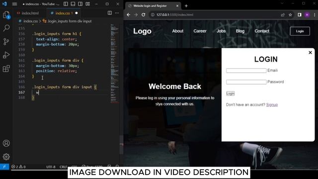This screenshot has width=318, height=179.
Task: Open a new browser tab
Action: (x=186, y=6)
